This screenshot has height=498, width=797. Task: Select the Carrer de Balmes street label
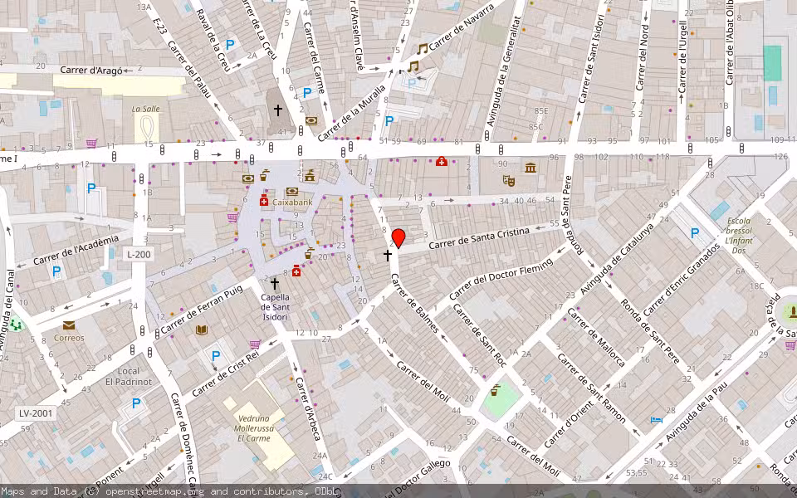tap(414, 304)
